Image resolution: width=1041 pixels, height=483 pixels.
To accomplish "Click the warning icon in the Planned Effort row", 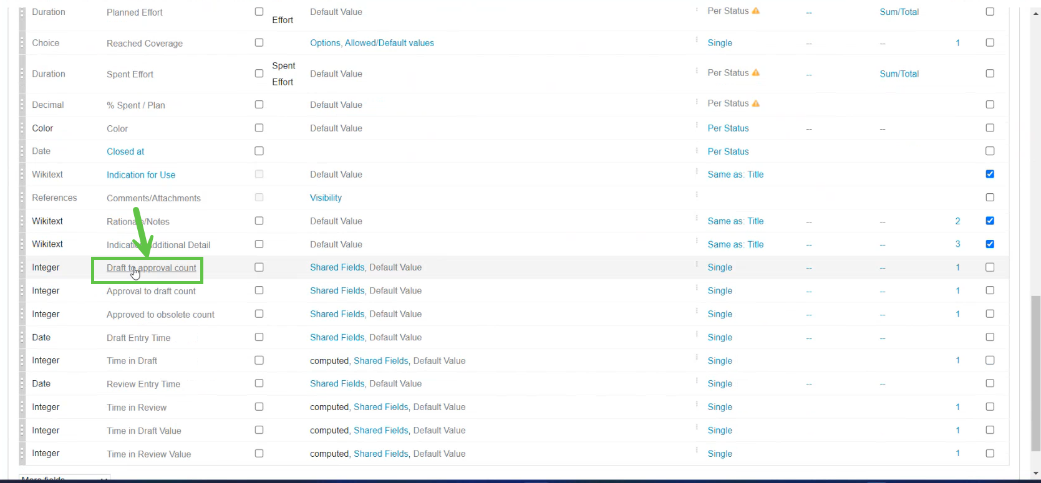I will (x=756, y=11).
